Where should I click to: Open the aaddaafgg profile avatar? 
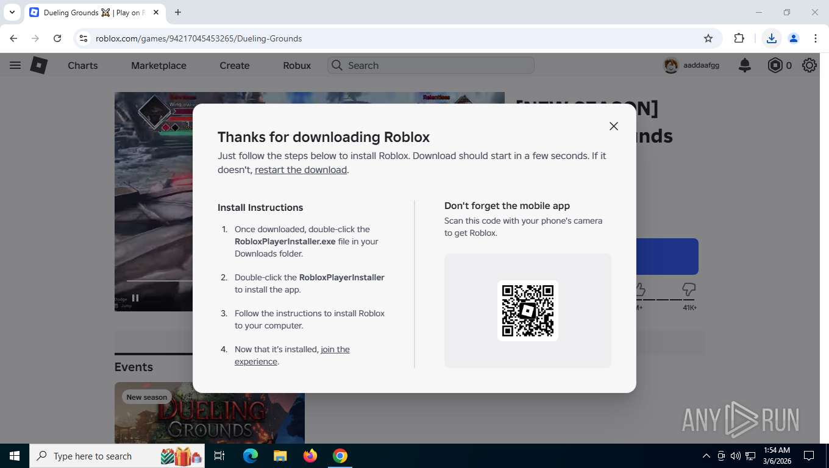click(671, 65)
